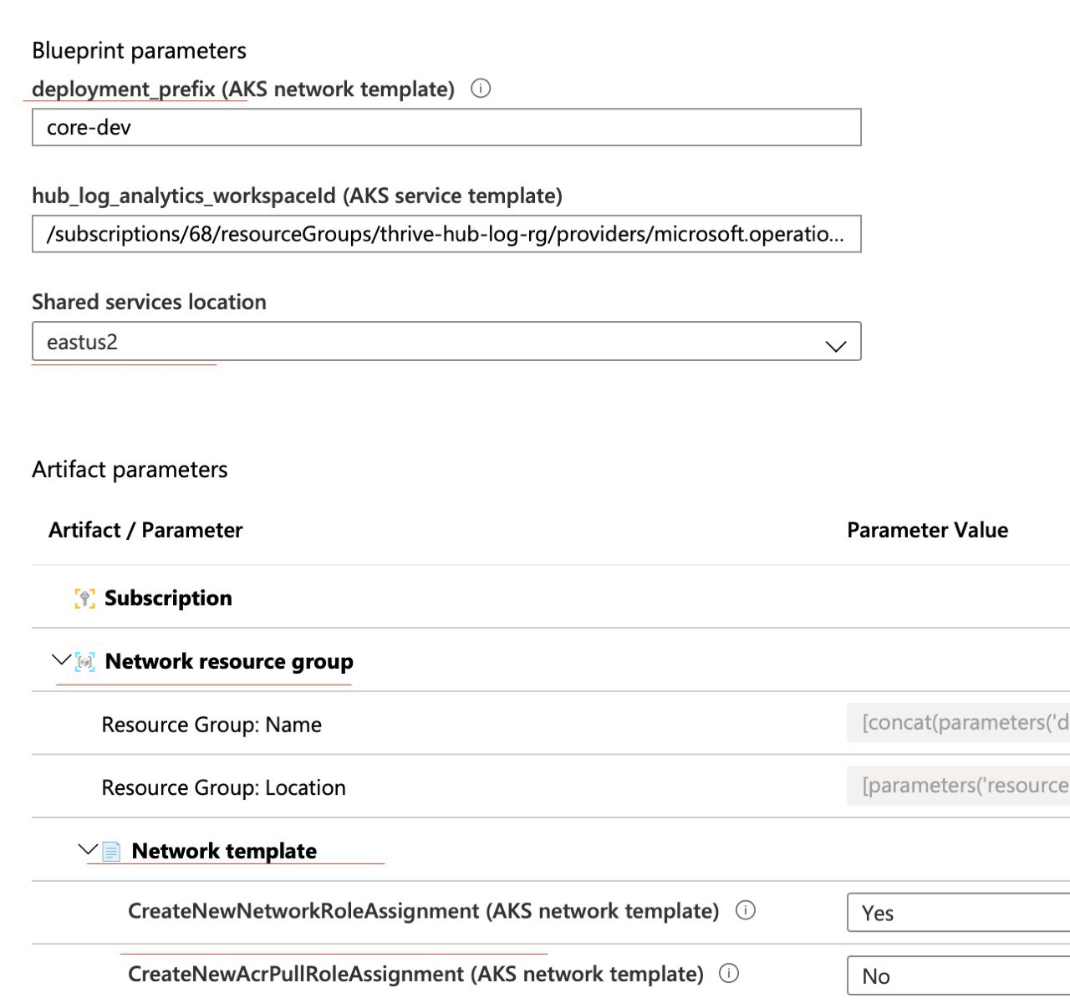The image size is (1070, 1003).
Task: Click the Network template document icon
Action: pos(111,852)
